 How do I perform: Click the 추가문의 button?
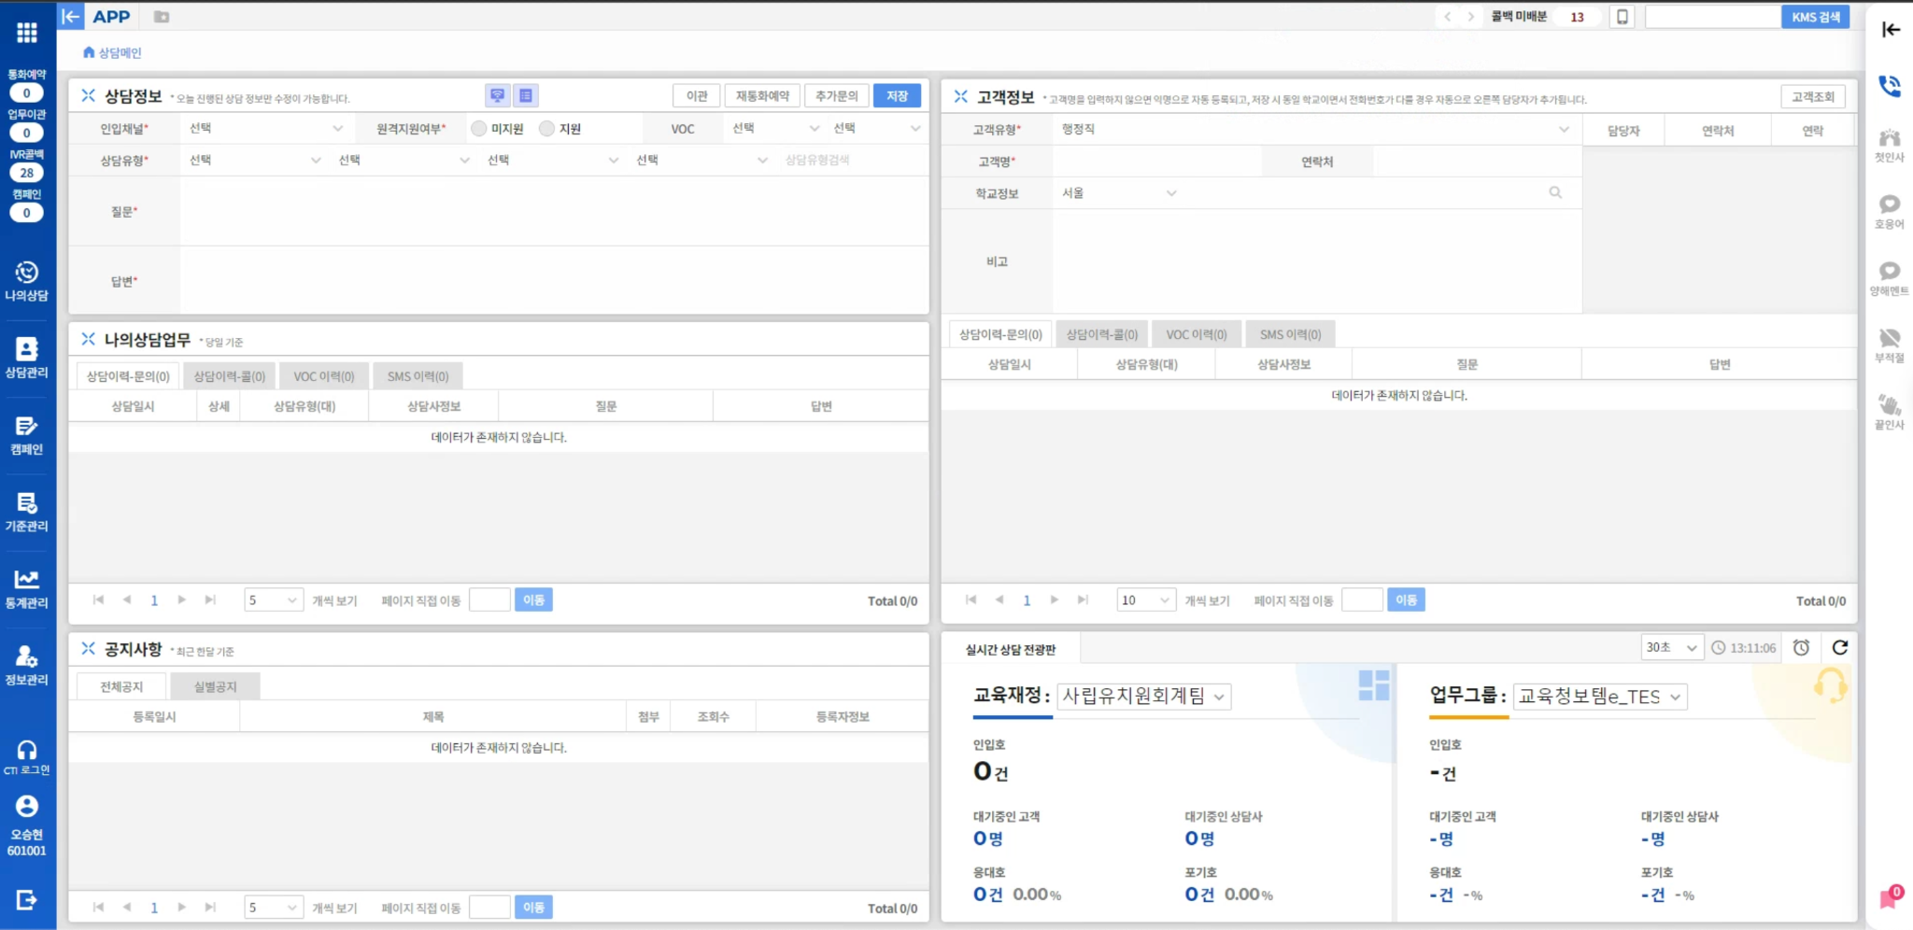click(x=837, y=95)
